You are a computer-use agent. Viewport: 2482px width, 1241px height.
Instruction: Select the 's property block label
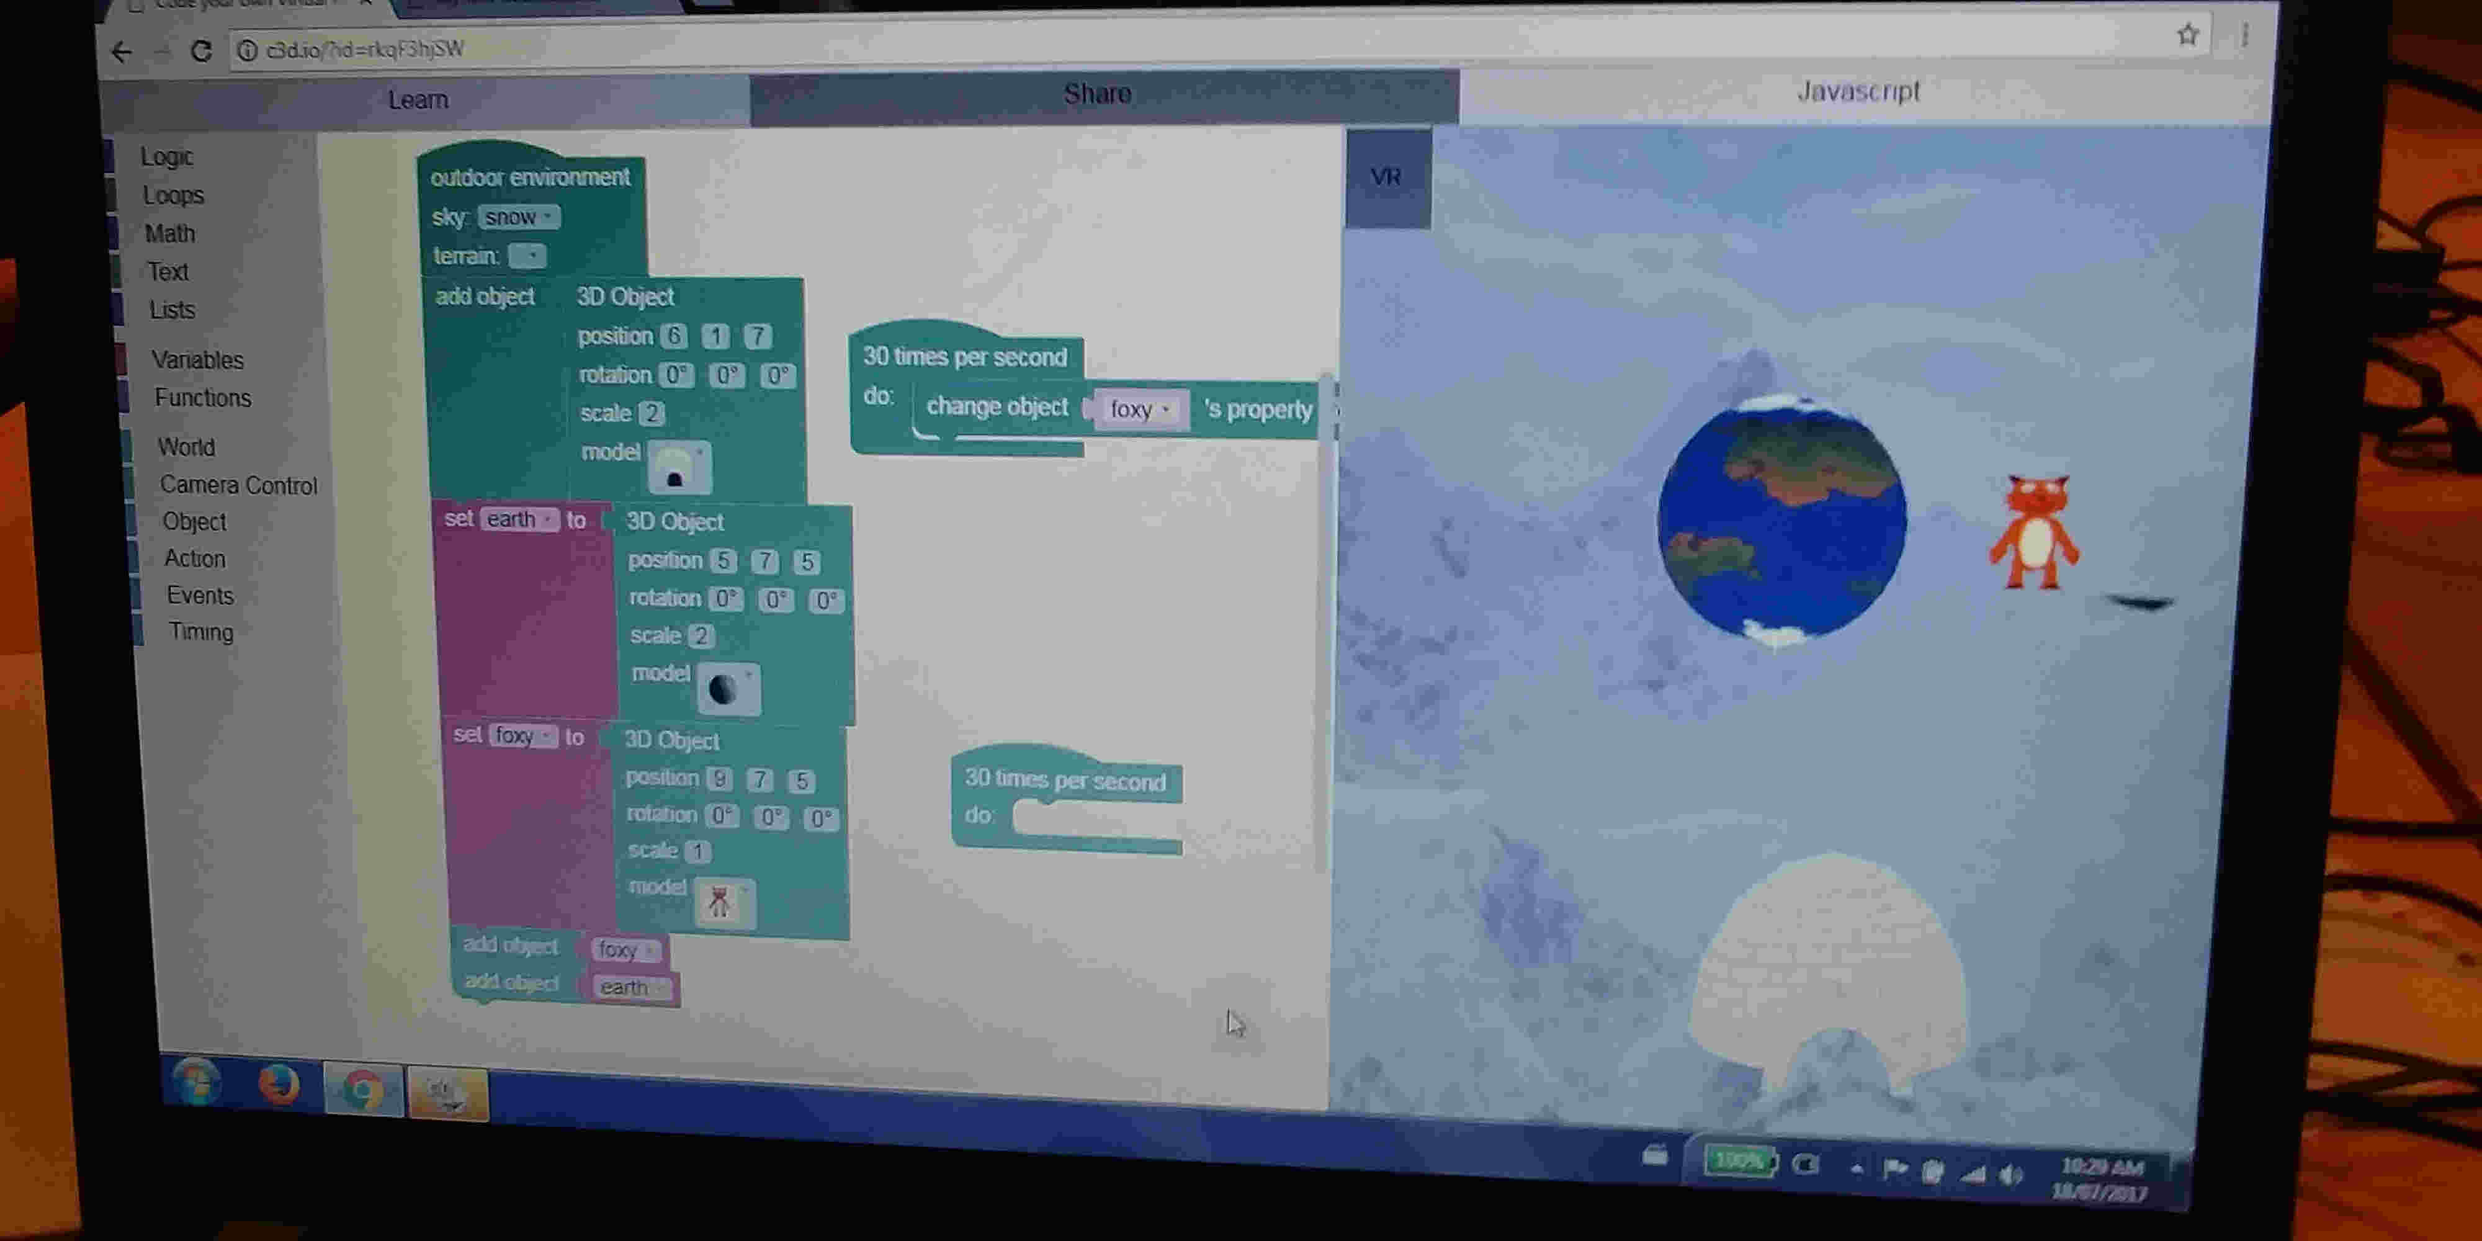tap(1258, 410)
